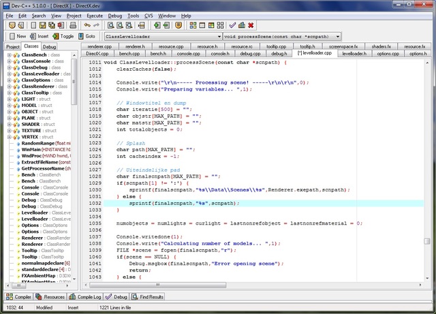Screen dimensions: 436x314
Task: Open the Tools menu
Action: point(134,16)
